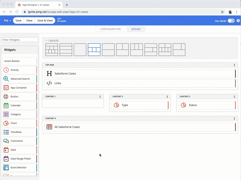
Task: Click the Category widget grid icon
Action: pyautogui.click(x=6, y=114)
